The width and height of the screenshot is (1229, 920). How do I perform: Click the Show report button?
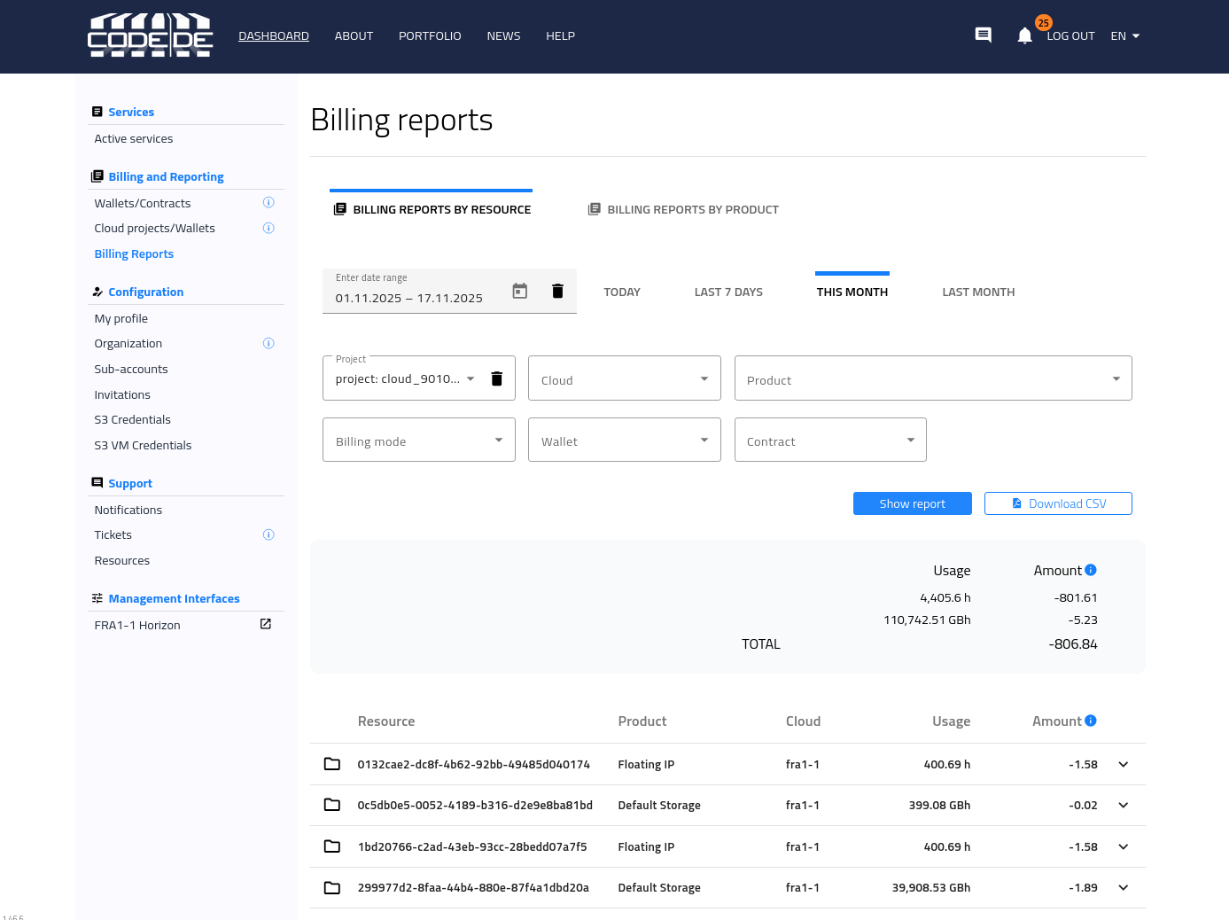(912, 503)
